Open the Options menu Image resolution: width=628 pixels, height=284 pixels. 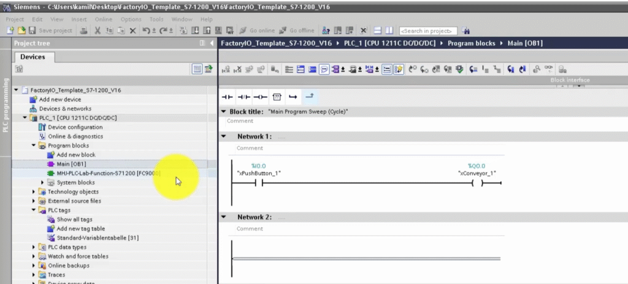[x=131, y=19]
